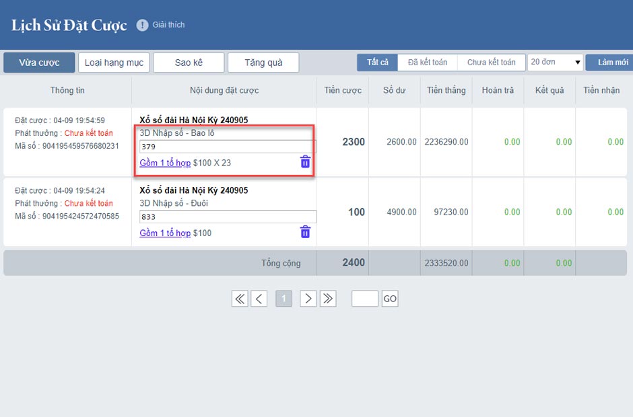This screenshot has width=633, height=417.
Task: Delete the 379 Bao lô bet with trash icon
Action: pyautogui.click(x=305, y=162)
